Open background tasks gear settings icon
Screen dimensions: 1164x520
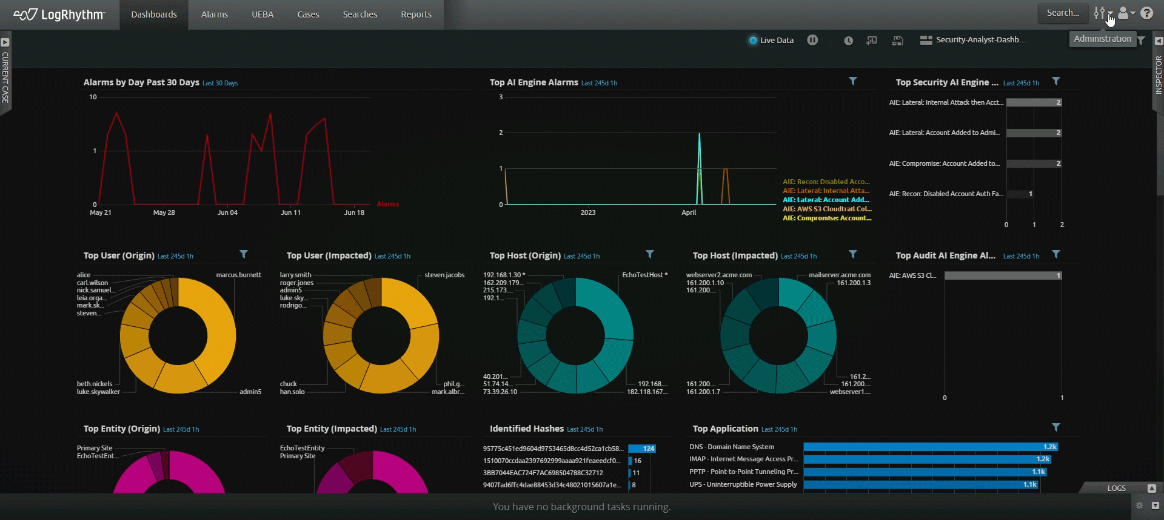click(1139, 505)
